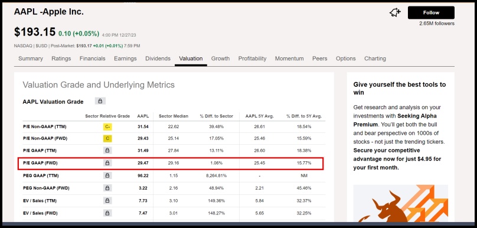This screenshot has height=228, width=477.
Task: Click the post-market price $193.17
Action: 84,46
